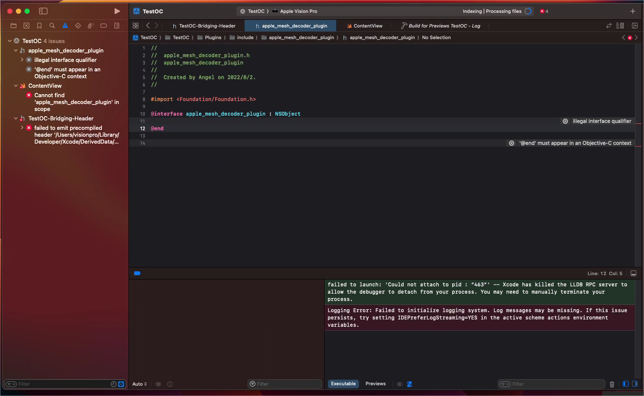
Task: Select the Previews console button
Action: click(x=375, y=384)
